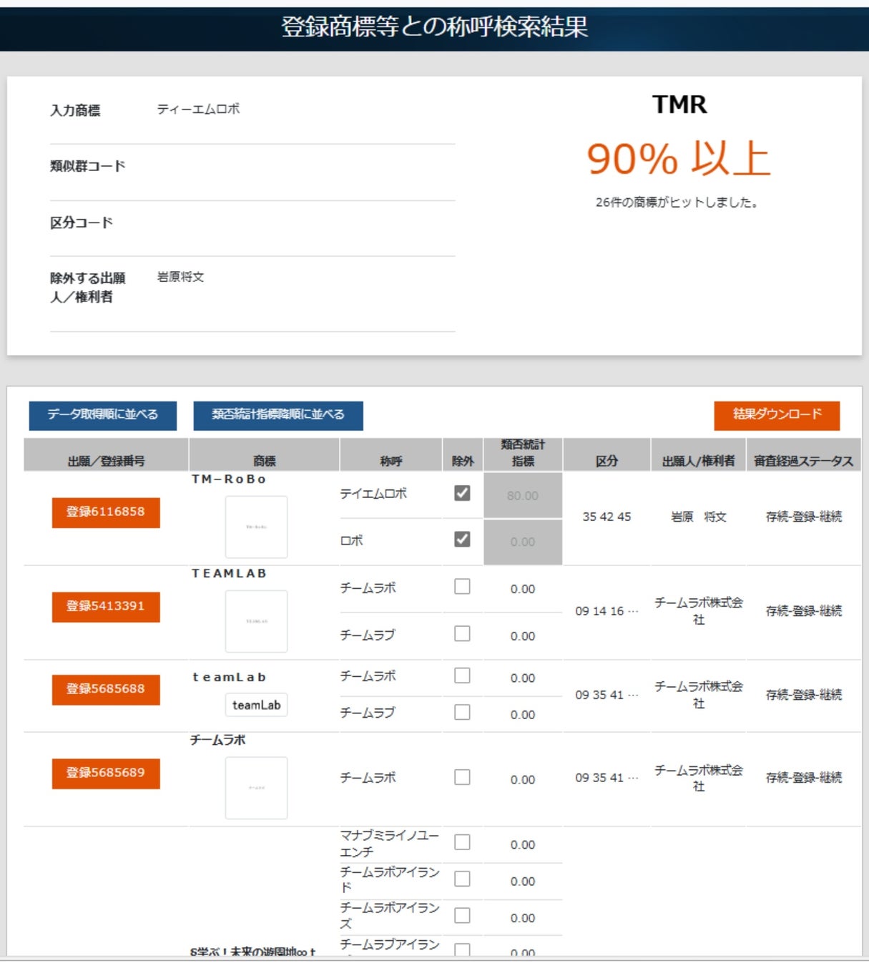This screenshot has width=869, height=966.
Task: Click the 類否統計指標 column header
Action: pyautogui.click(x=523, y=454)
